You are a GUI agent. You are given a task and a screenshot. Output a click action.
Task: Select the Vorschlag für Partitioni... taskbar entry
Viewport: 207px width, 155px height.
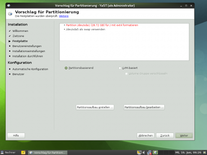tap(47, 152)
